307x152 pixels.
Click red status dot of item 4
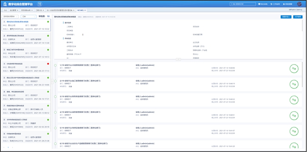tap(48, 64)
